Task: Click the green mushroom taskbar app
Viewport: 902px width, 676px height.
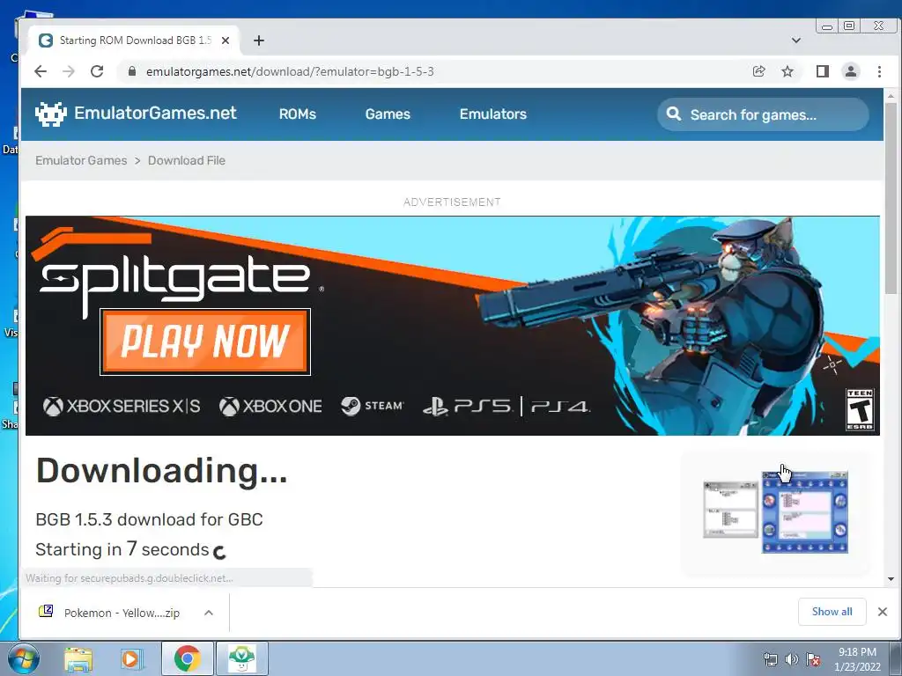Action: (241, 658)
